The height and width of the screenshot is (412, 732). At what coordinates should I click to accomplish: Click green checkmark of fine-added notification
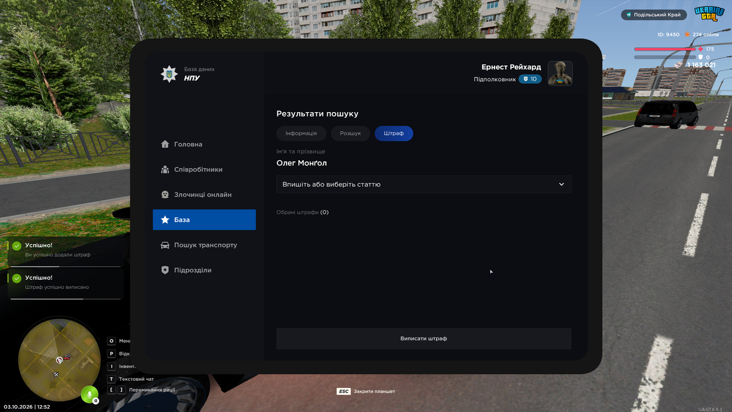pyautogui.click(x=17, y=246)
